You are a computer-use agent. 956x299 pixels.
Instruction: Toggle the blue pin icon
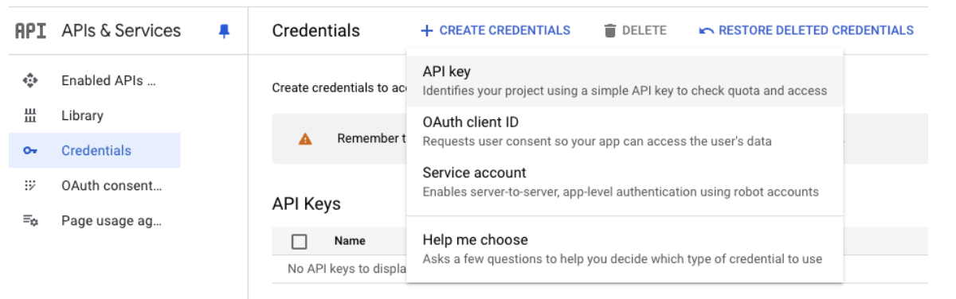tap(224, 31)
